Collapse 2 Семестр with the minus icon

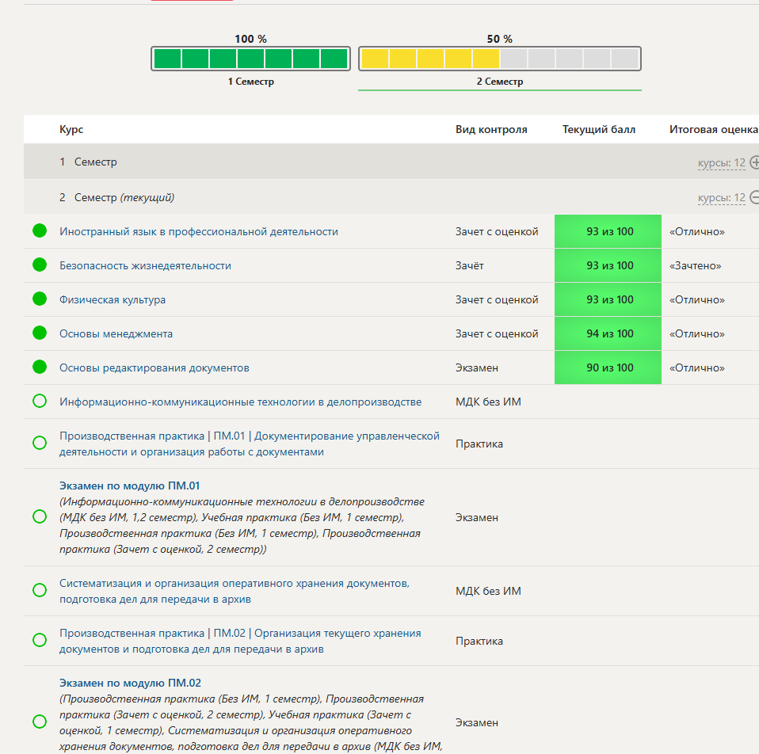tap(754, 197)
